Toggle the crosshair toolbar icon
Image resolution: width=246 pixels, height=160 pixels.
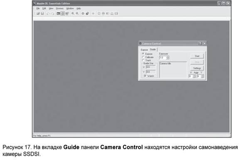(93, 13)
